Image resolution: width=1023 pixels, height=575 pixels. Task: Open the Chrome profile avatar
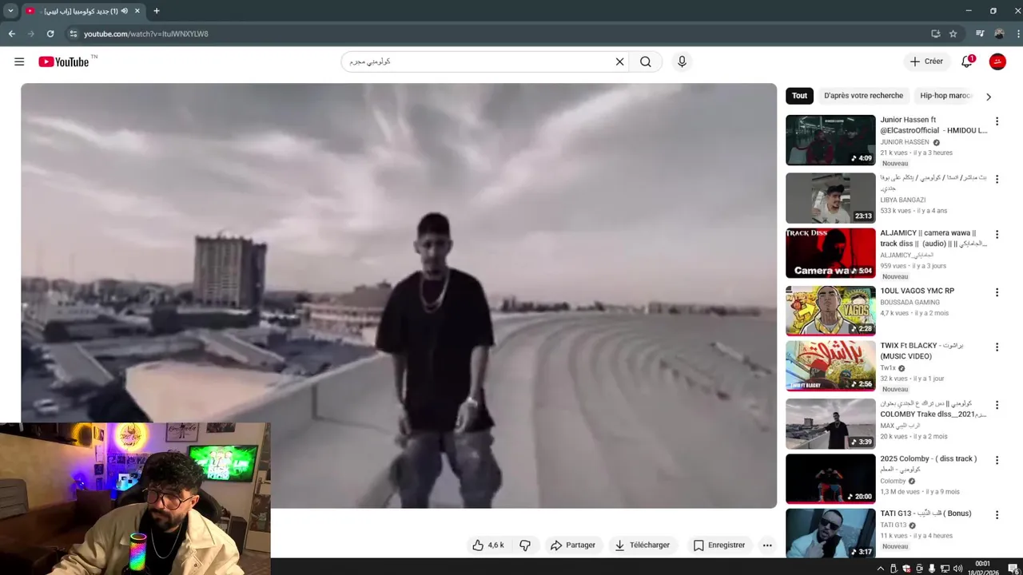999,34
